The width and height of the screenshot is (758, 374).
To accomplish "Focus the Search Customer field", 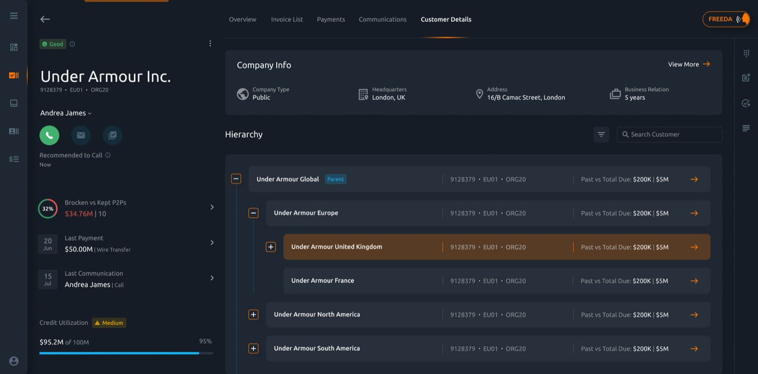I will coord(670,135).
